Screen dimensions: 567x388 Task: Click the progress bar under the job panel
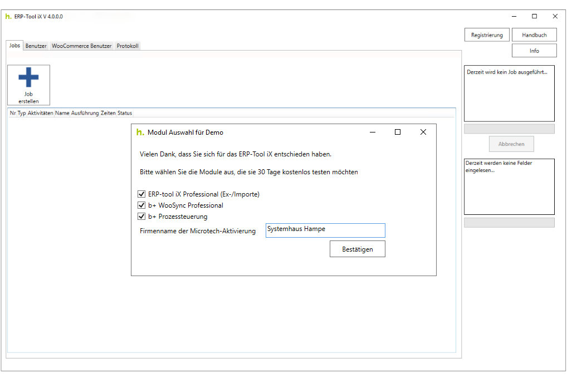click(509, 129)
